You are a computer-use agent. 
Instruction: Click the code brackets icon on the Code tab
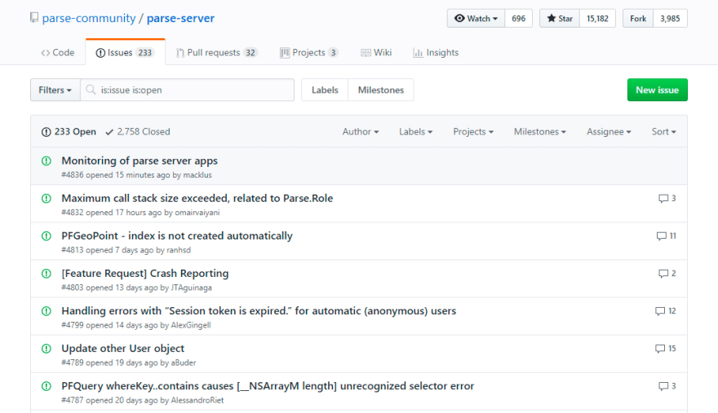[46, 53]
